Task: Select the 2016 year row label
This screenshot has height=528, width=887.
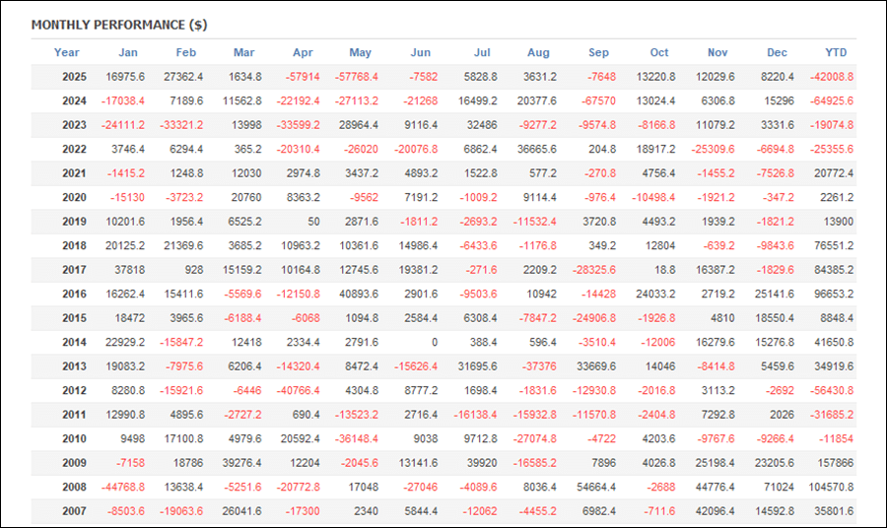Action: tap(74, 294)
